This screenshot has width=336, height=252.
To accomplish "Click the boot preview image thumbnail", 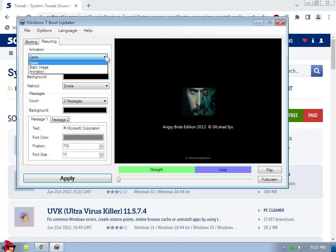I will pyautogui.click(x=199, y=102).
